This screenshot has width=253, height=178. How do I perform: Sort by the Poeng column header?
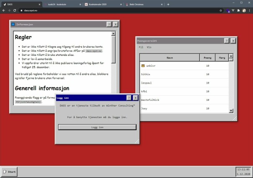coord(207,58)
